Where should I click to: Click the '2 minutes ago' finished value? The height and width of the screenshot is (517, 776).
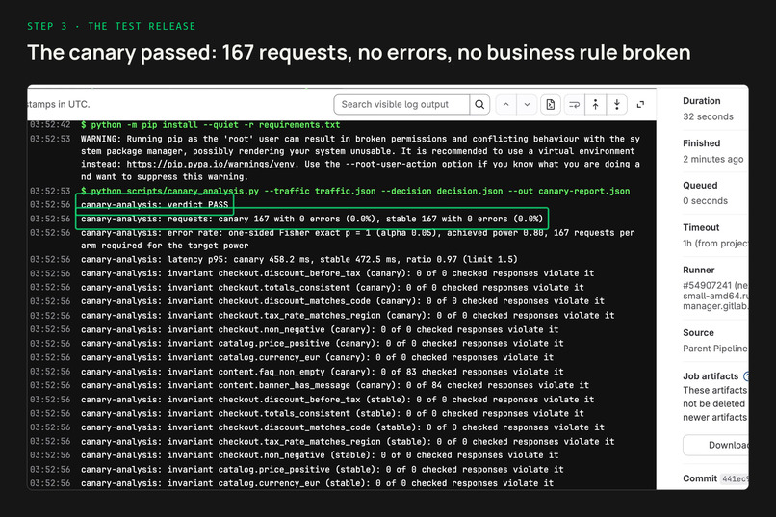click(713, 159)
